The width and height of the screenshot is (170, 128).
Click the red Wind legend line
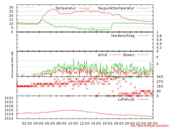tap(116, 55)
